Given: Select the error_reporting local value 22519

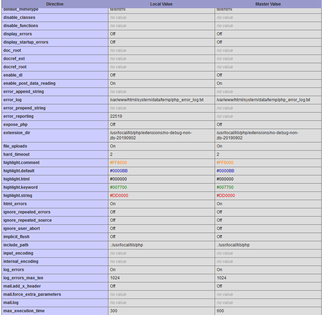Looking at the screenshot, I should [116, 116].
